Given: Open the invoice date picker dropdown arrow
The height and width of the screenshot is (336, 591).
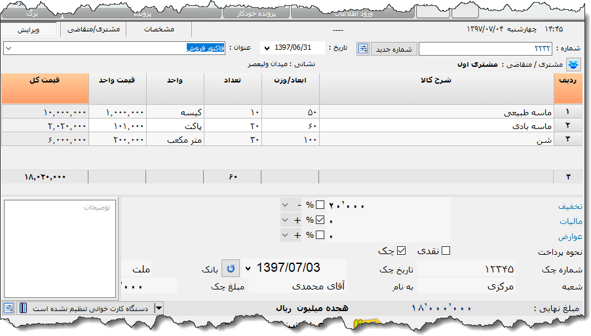Looking at the screenshot, I should coord(266,48).
